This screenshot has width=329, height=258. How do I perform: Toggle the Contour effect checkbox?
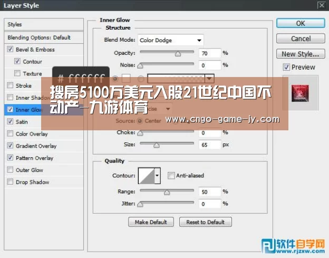coord(17,61)
